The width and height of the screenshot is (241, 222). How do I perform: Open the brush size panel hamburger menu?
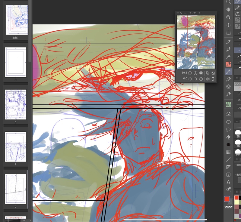point(237,121)
